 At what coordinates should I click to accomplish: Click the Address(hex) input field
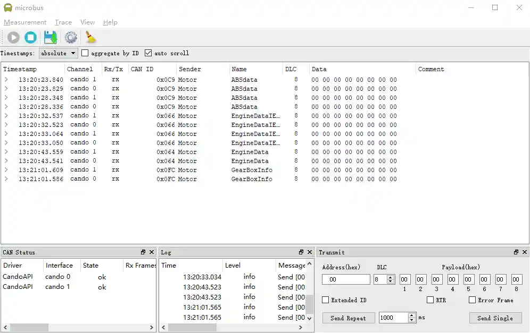click(346, 279)
